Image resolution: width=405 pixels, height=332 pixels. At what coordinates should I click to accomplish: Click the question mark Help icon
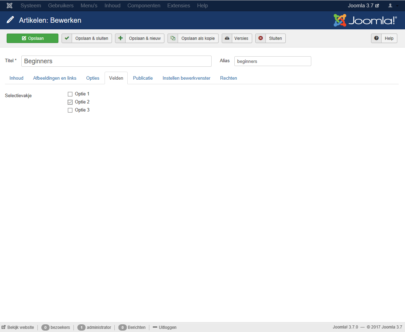click(x=376, y=38)
